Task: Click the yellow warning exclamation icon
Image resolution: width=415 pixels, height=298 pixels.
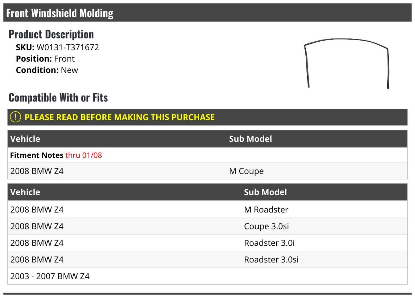Action: point(16,117)
